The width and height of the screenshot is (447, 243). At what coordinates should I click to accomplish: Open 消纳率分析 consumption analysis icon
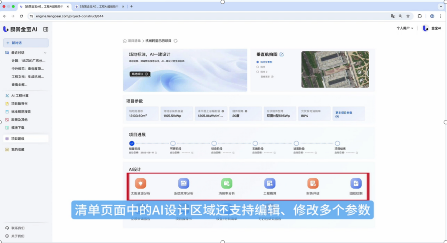click(227, 183)
